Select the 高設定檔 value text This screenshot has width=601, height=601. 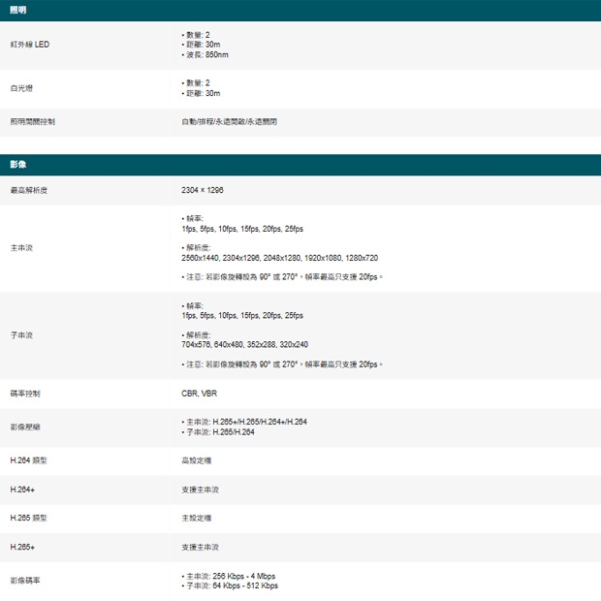tap(197, 460)
